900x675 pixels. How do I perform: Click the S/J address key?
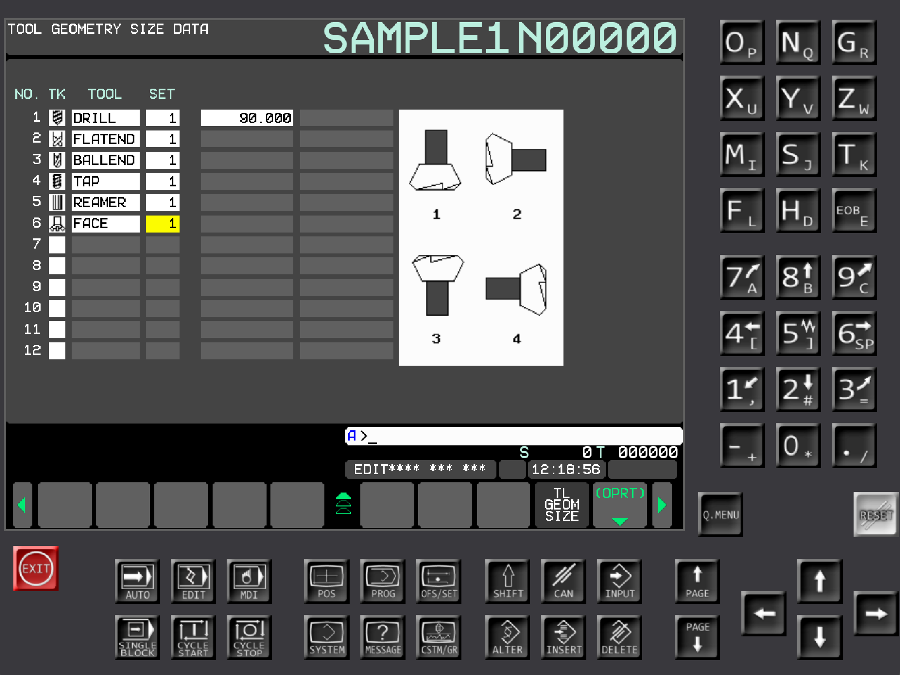798,154
